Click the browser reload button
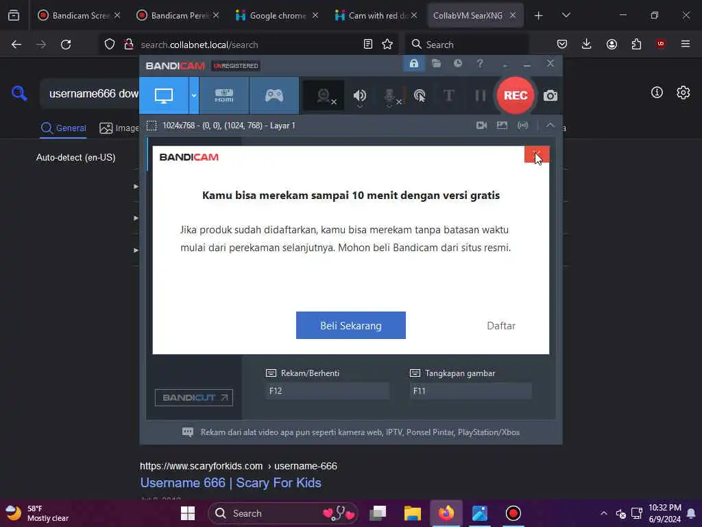Screen dimensions: 702x527 point(66,45)
